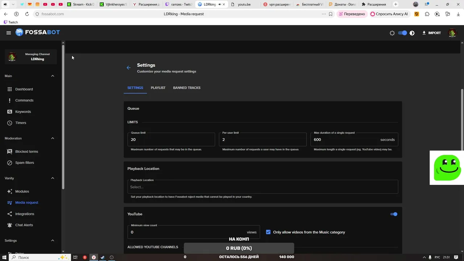Click the Queue limit input field
The image size is (464, 261).
click(171, 140)
